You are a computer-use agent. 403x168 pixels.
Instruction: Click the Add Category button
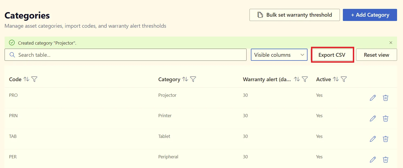tap(370, 15)
